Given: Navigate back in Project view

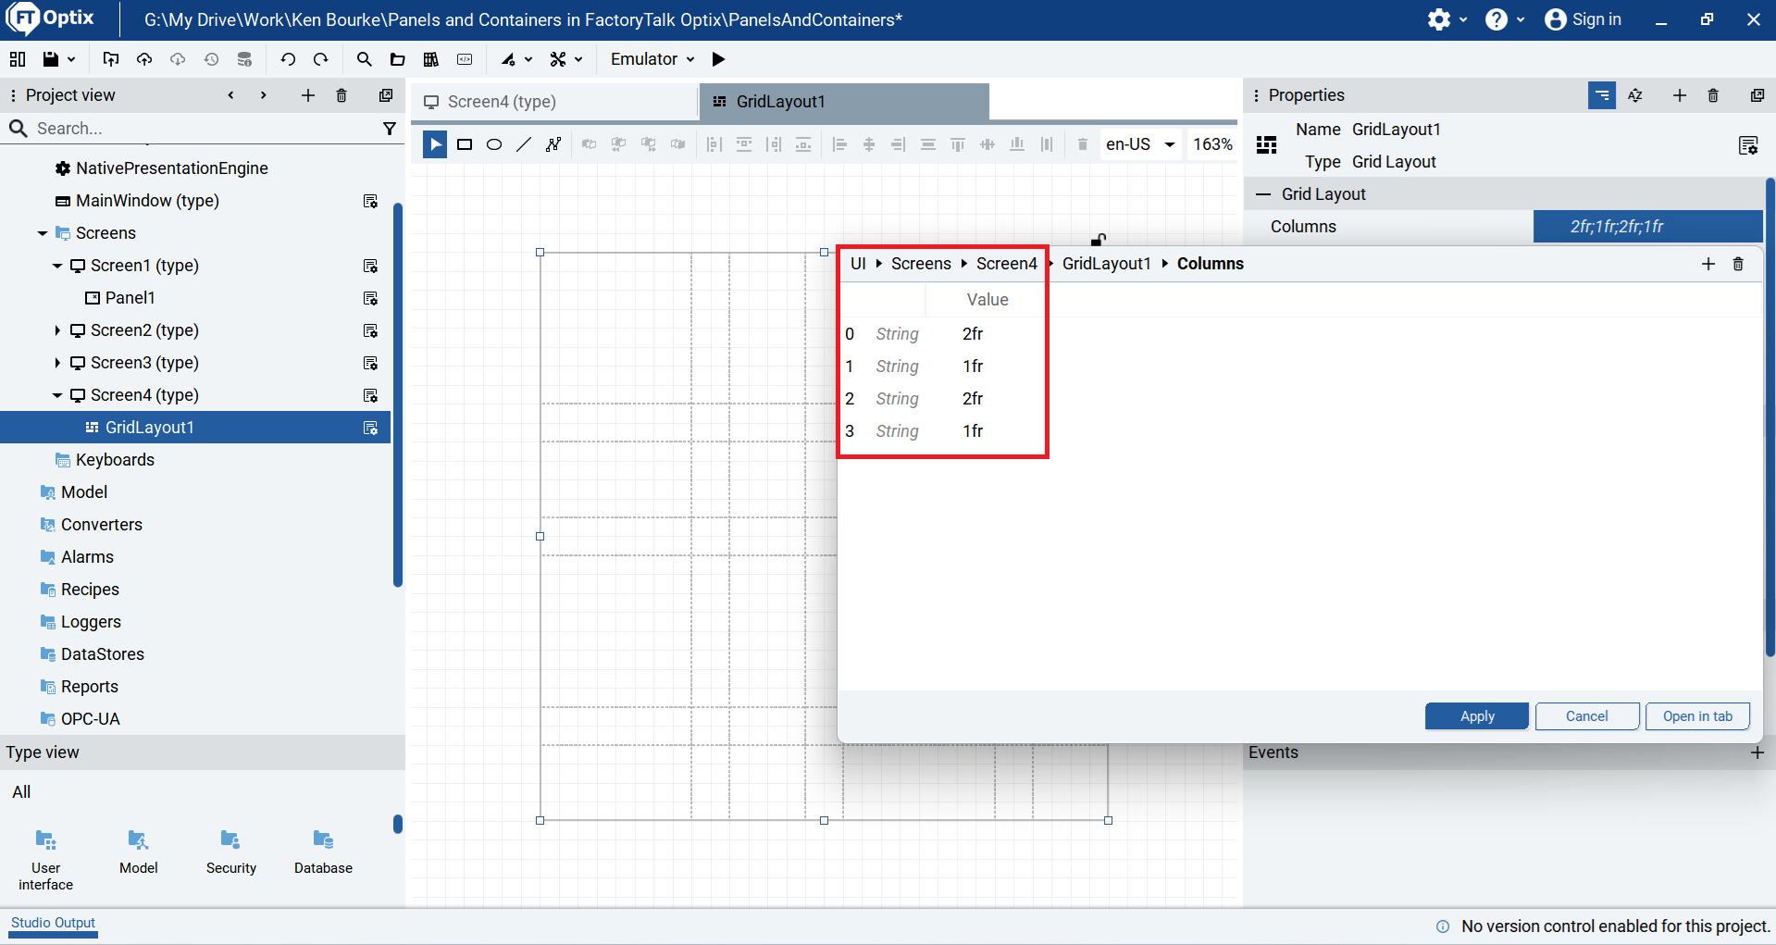Looking at the screenshot, I should 230,95.
